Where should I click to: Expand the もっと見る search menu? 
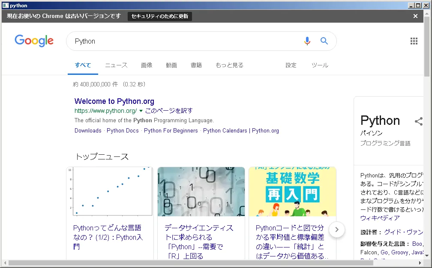pyautogui.click(x=229, y=65)
